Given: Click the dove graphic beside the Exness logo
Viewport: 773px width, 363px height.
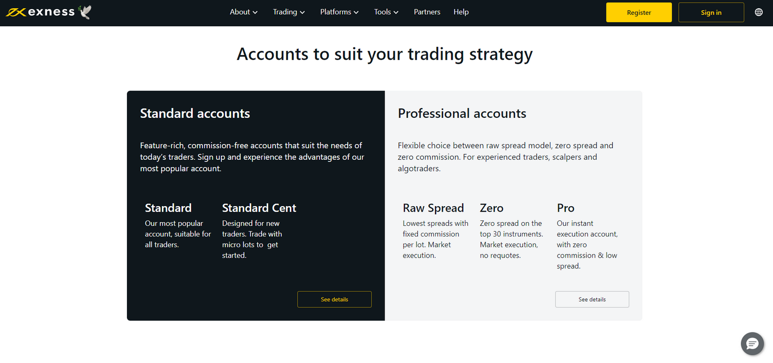Looking at the screenshot, I should [84, 12].
